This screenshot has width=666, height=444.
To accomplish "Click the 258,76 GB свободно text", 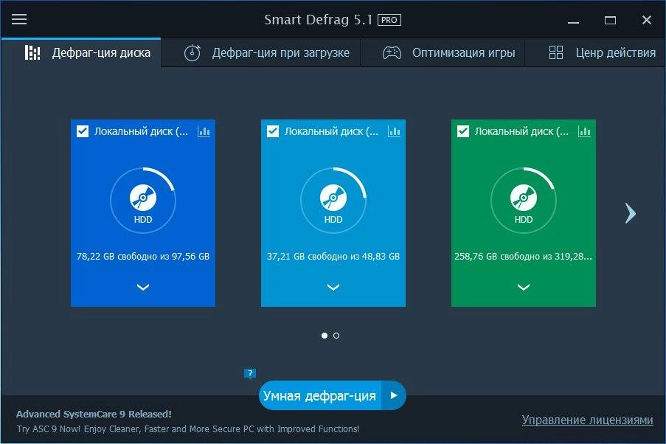I will click(524, 256).
